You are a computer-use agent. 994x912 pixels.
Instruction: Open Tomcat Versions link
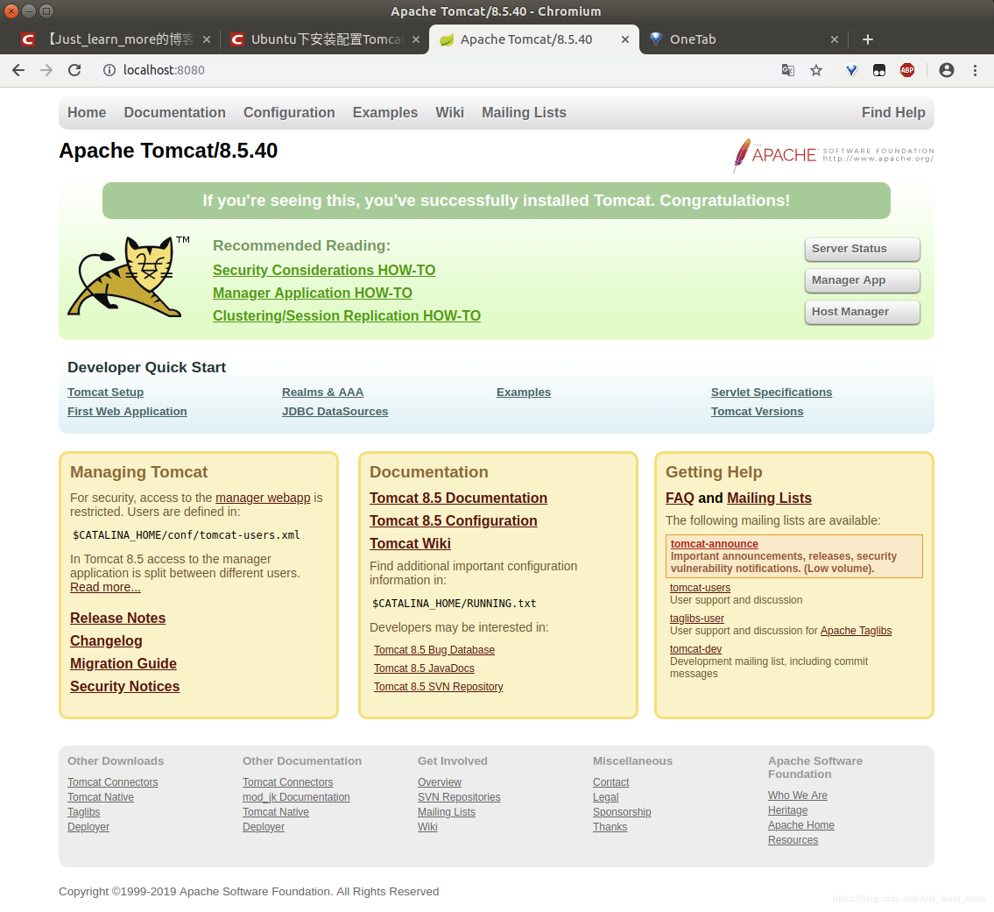757,411
